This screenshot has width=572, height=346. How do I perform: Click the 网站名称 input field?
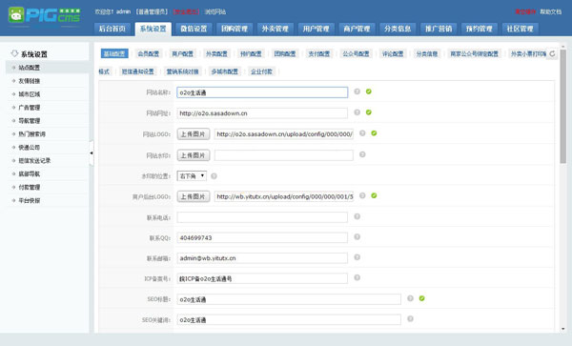point(262,92)
